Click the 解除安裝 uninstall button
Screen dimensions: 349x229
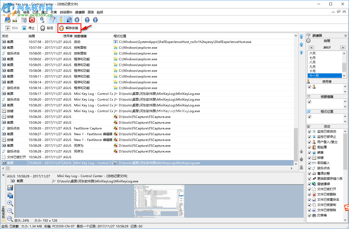click(69, 28)
